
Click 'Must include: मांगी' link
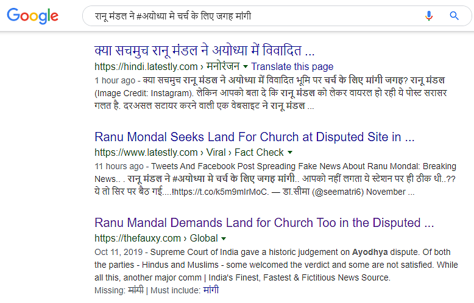211,290
